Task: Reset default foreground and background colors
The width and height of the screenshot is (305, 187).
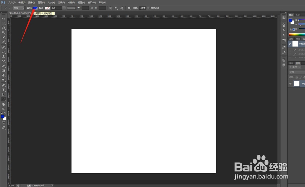Action: 2,113
